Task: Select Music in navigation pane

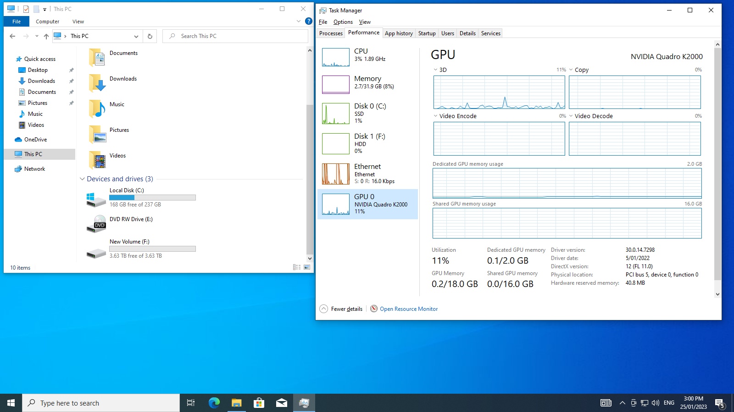Action: [35, 114]
